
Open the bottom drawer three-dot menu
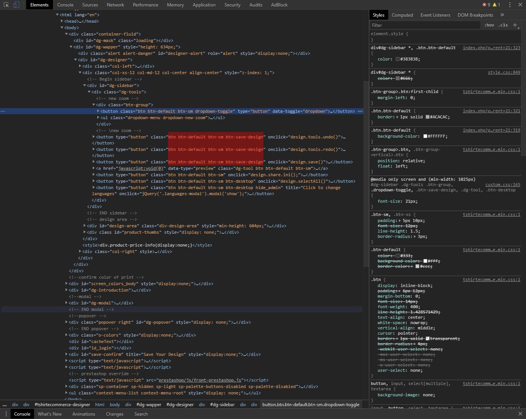pyautogui.click(x=6, y=414)
